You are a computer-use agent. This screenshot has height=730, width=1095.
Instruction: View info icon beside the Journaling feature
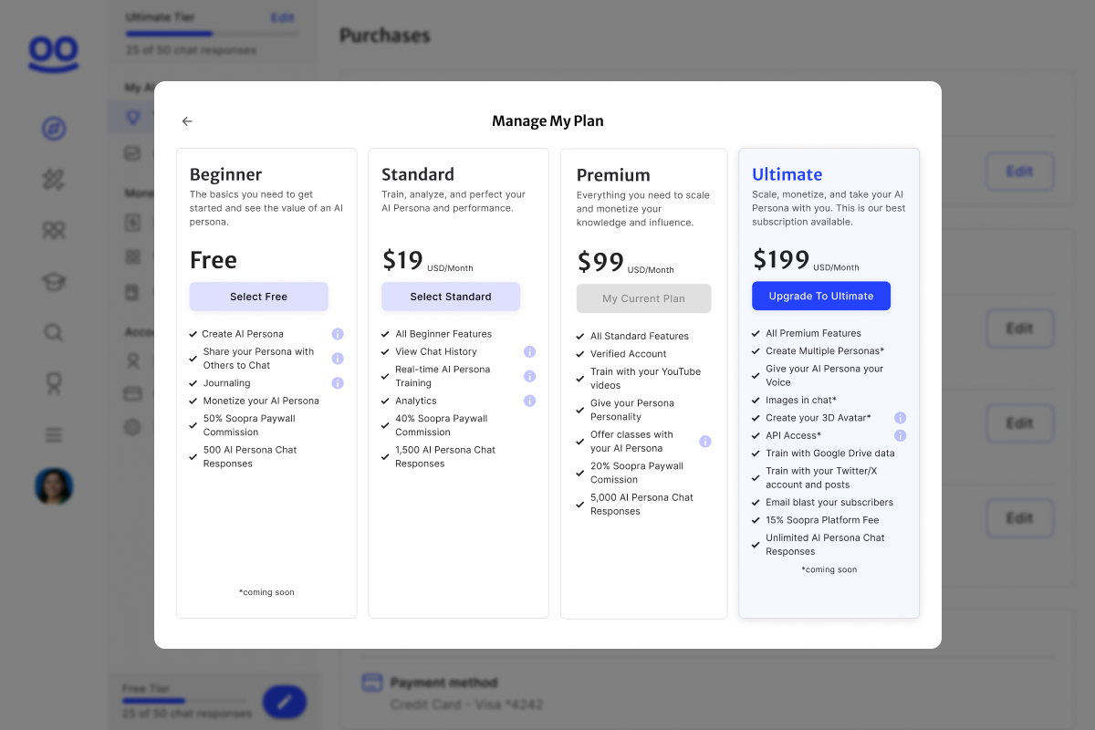pyautogui.click(x=338, y=383)
